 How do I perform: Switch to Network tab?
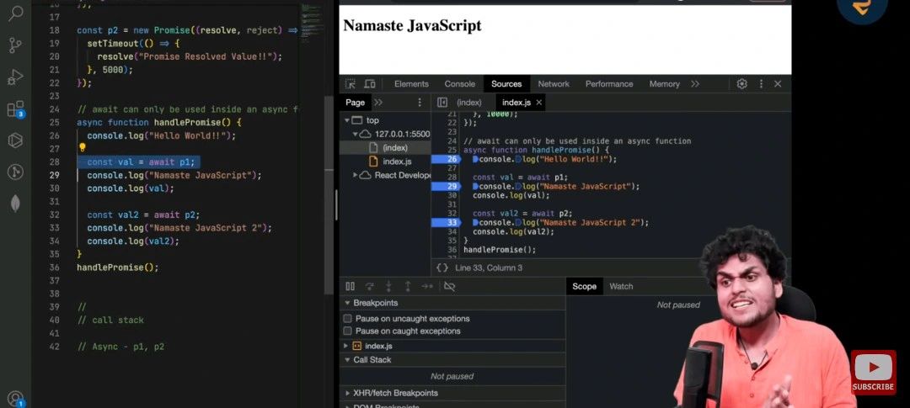point(554,84)
